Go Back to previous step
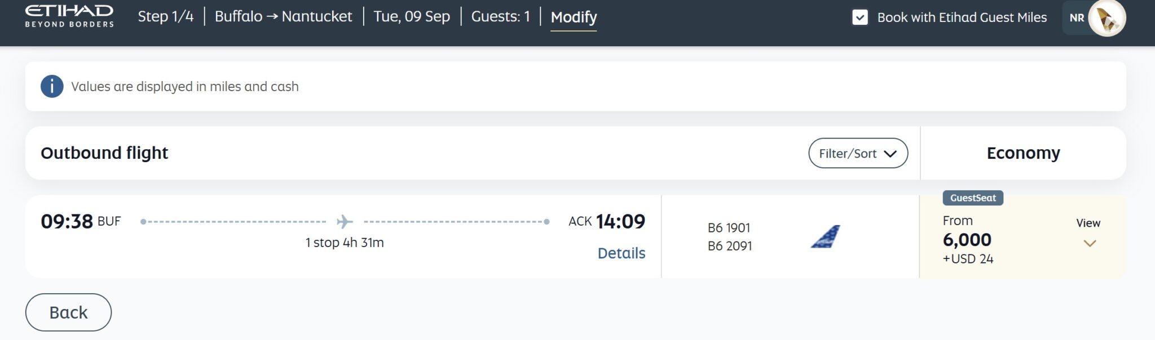 point(68,312)
